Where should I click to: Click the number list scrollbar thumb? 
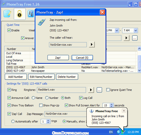139,61
